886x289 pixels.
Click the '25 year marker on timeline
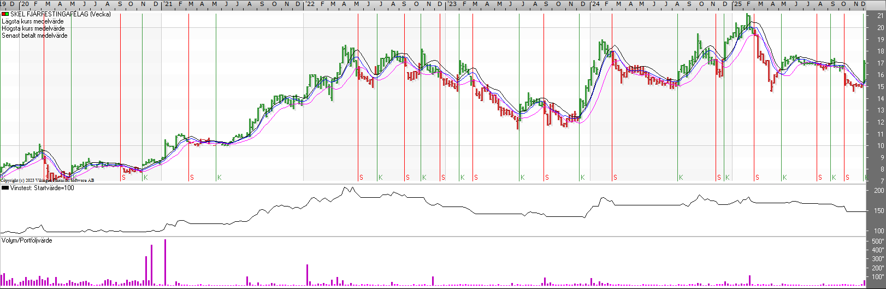tap(737, 4)
